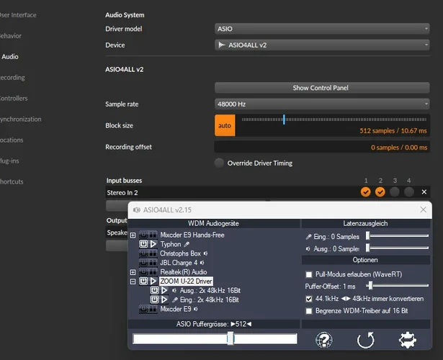Image resolution: width=443 pixels, height=360 pixels.
Task: Open the Sample rate 48000 Hz dropdown
Action: (x=321, y=104)
